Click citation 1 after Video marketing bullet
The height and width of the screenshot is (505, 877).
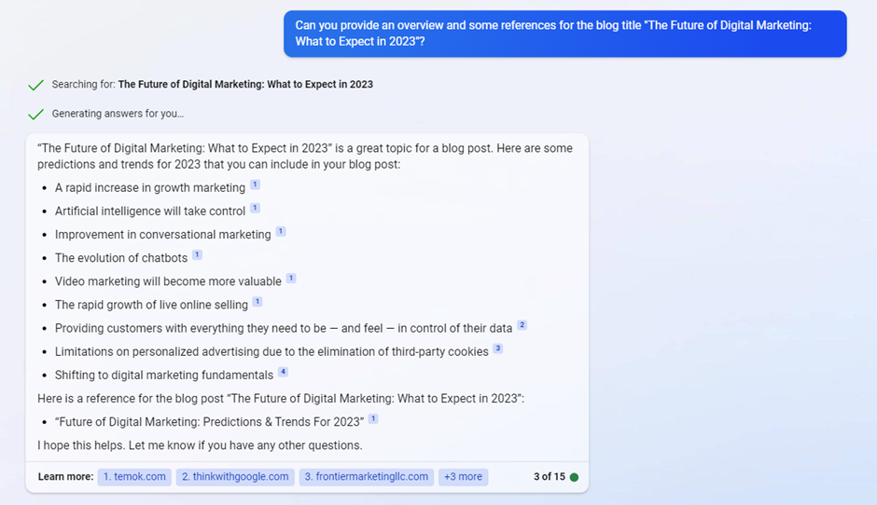pyautogui.click(x=291, y=279)
